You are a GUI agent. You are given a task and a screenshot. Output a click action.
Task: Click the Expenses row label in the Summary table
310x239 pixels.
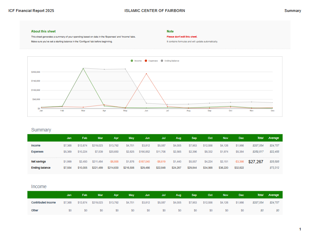(37, 152)
